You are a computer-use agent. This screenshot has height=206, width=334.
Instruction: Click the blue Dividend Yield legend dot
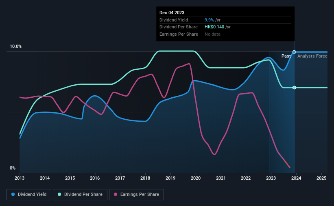13,194
